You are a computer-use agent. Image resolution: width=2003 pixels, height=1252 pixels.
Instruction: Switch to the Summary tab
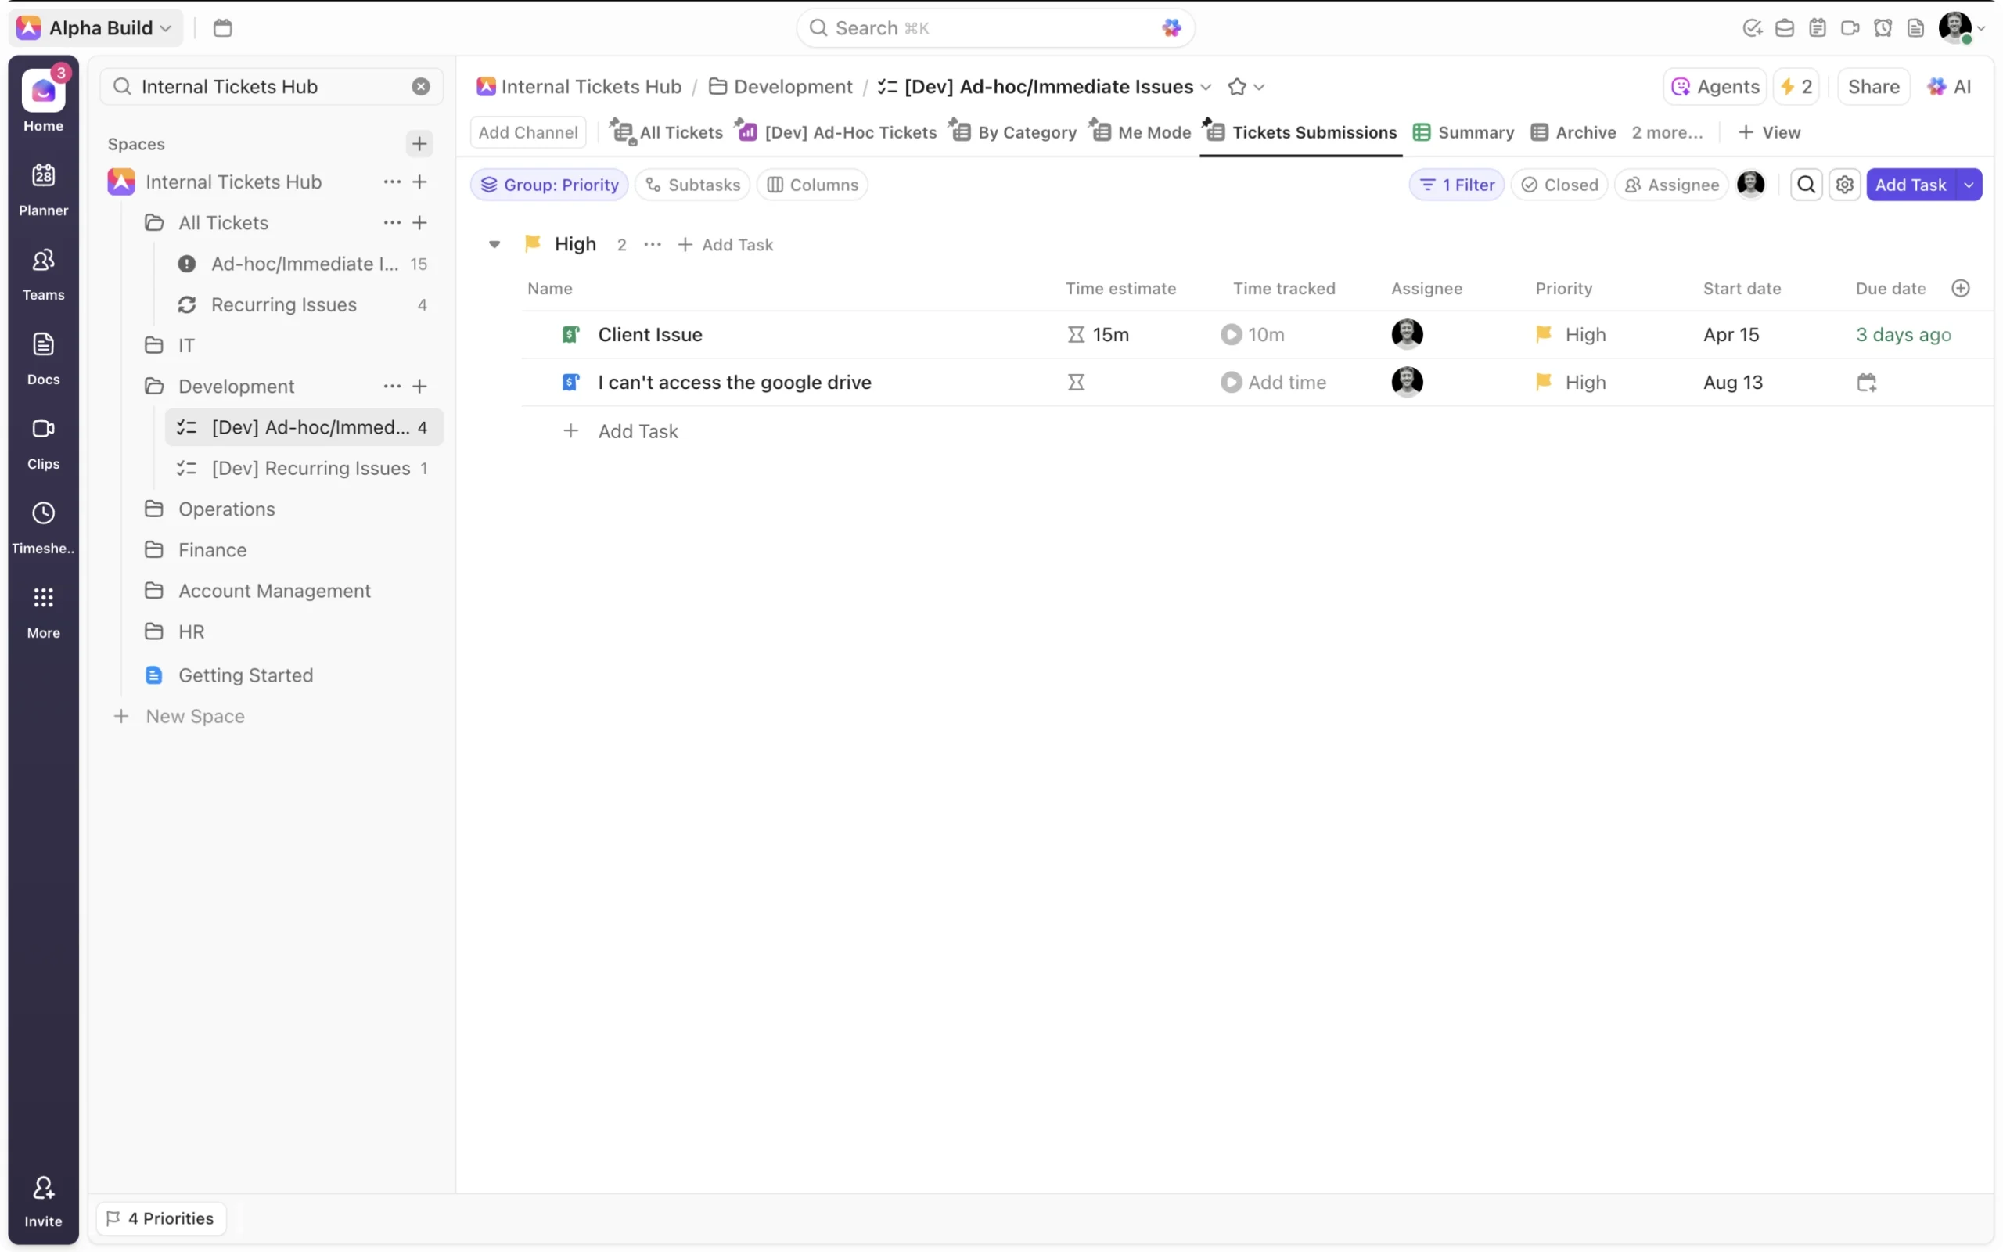coord(1464,132)
